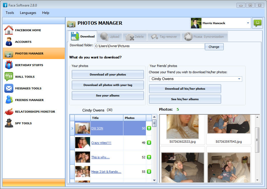Click See your albums button
Screen dimensions: 267x189
pyautogui.click(x=108, y=95)
